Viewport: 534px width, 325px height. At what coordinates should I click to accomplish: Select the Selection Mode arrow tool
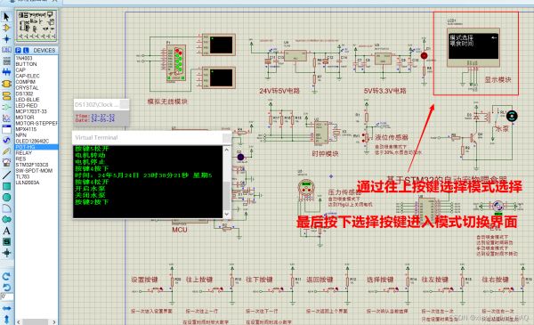point(6,16)
